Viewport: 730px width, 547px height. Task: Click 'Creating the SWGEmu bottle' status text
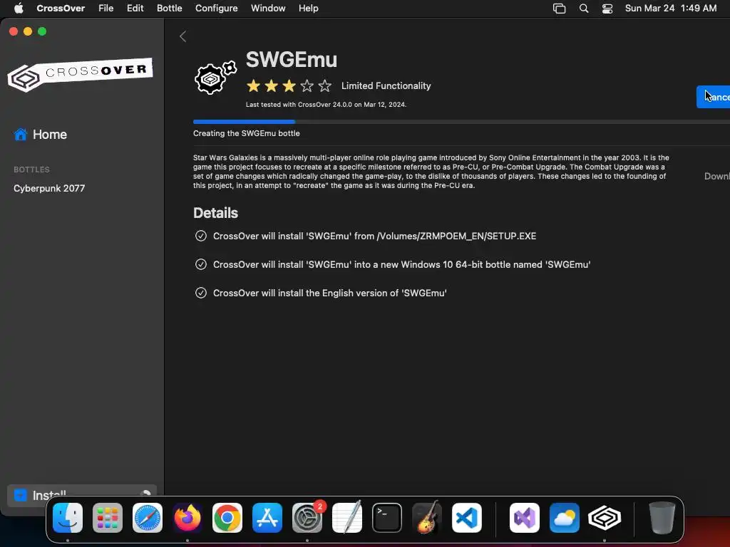point(246,133)
